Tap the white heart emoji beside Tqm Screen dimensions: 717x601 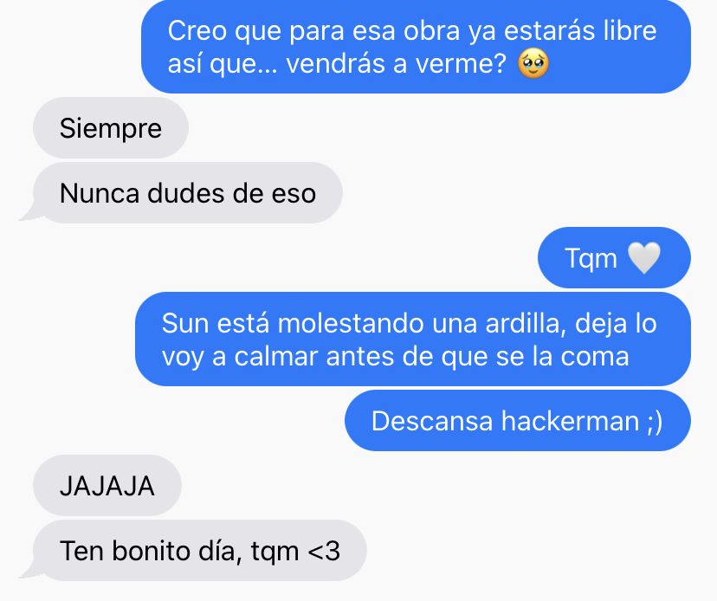644,258
